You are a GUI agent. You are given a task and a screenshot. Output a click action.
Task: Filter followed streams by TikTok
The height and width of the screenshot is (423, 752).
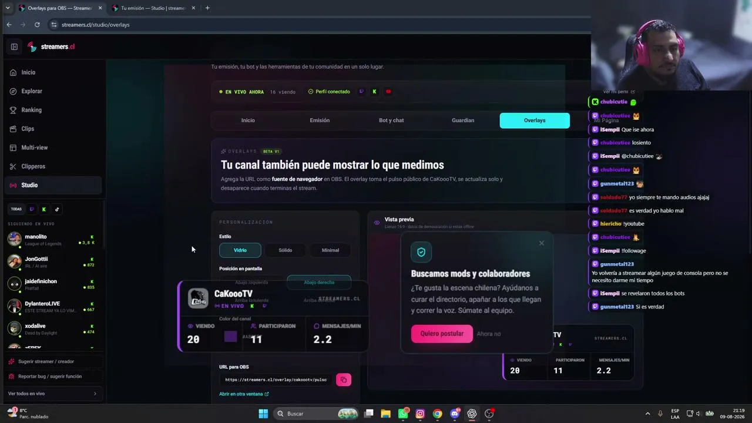(x=57, y=209)
